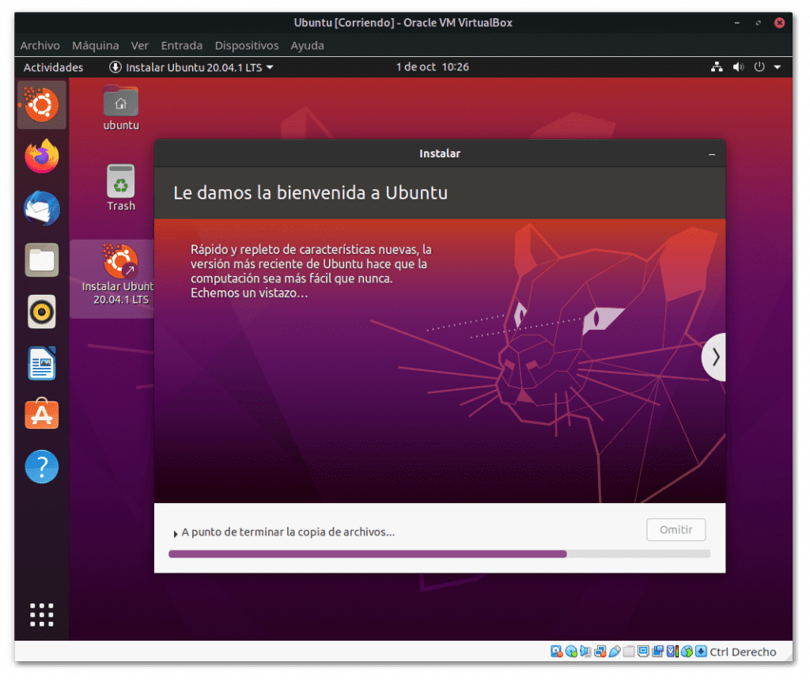The image size is (810, 681).
Task: Click the keyboard capture arrow icon
Action: (x=701, y=652)
